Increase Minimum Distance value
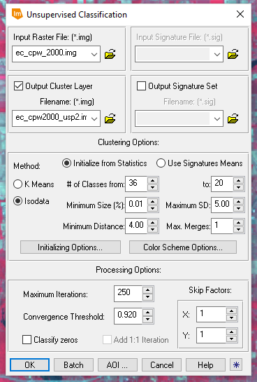 pyautogui.click(x=153, y=223)
